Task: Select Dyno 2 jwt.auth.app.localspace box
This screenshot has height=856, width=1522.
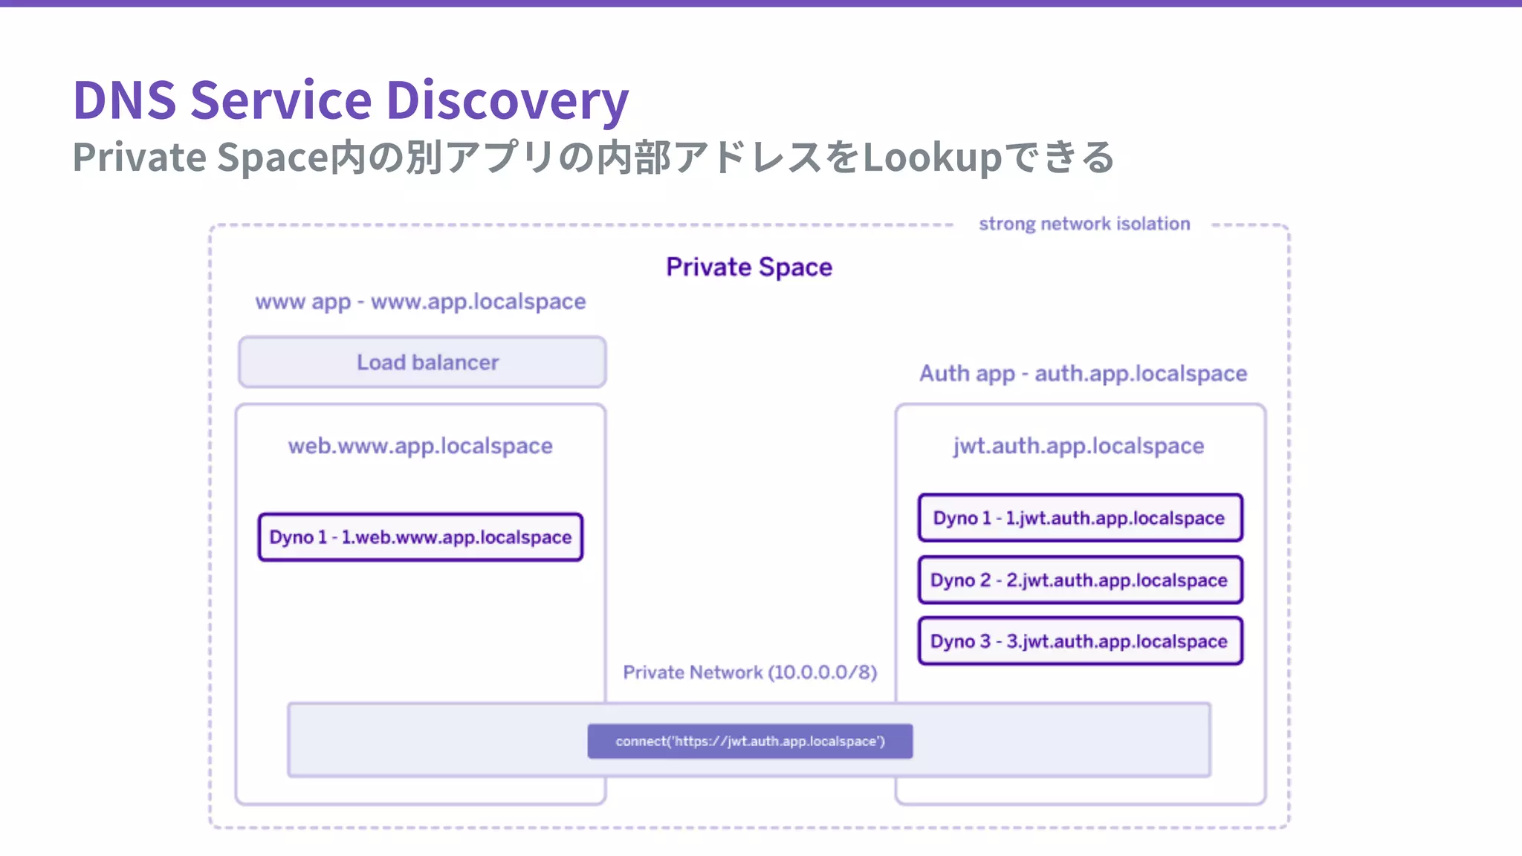Action: (x=1080, y=580)
